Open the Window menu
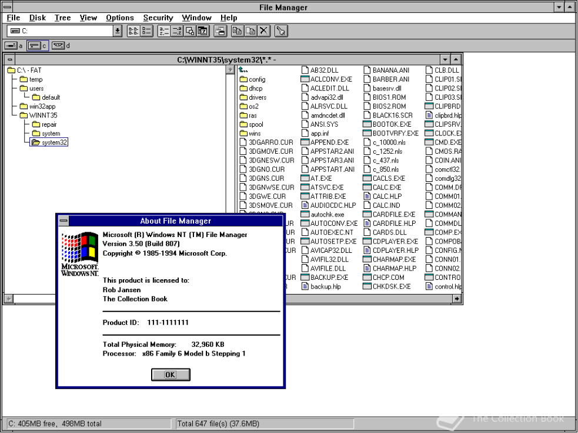Screen dimensions: 578x433 [196, 18]
